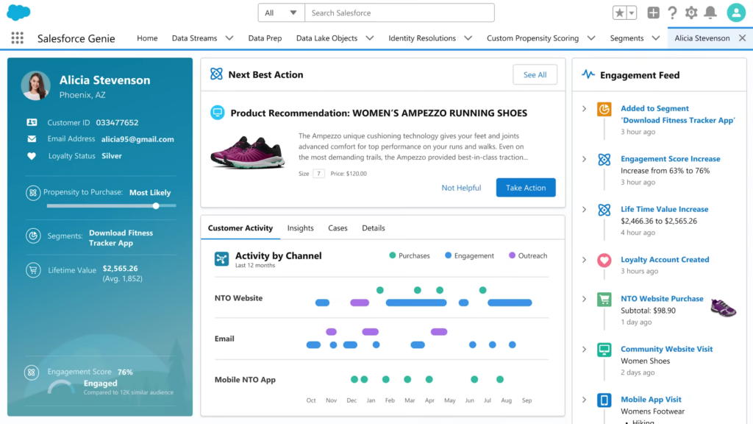The height and width of the screenshot is (424, 753).
Task: Expand the Engagement Score Increase feed entry
Action: click(x=585, y=159)
